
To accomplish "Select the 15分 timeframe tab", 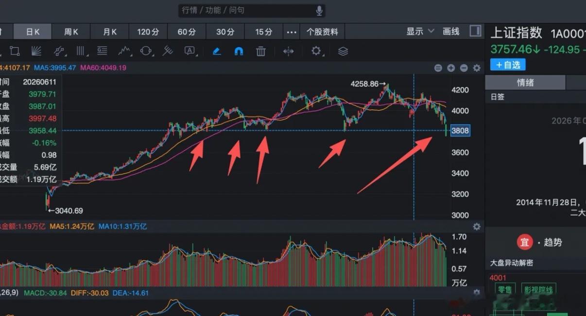I will point(264,32).
